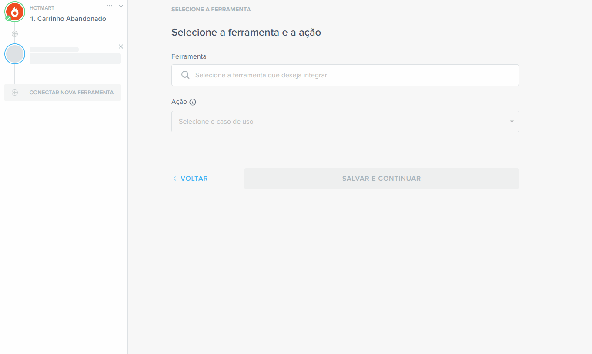Click the Ação dropdown arrow
This screenshot has height=354, width=592.
tap(512, 122)
